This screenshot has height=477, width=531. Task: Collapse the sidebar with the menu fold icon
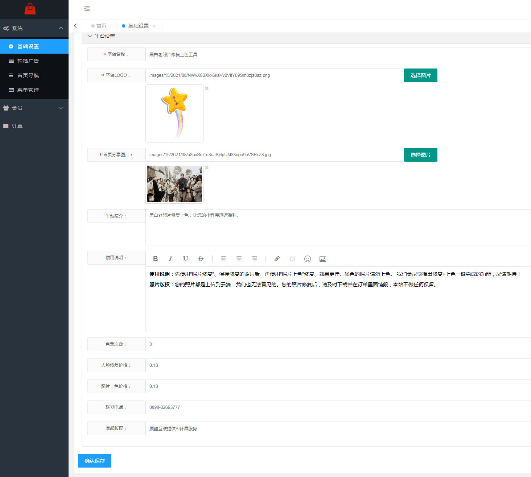click(x=87, y=8)
